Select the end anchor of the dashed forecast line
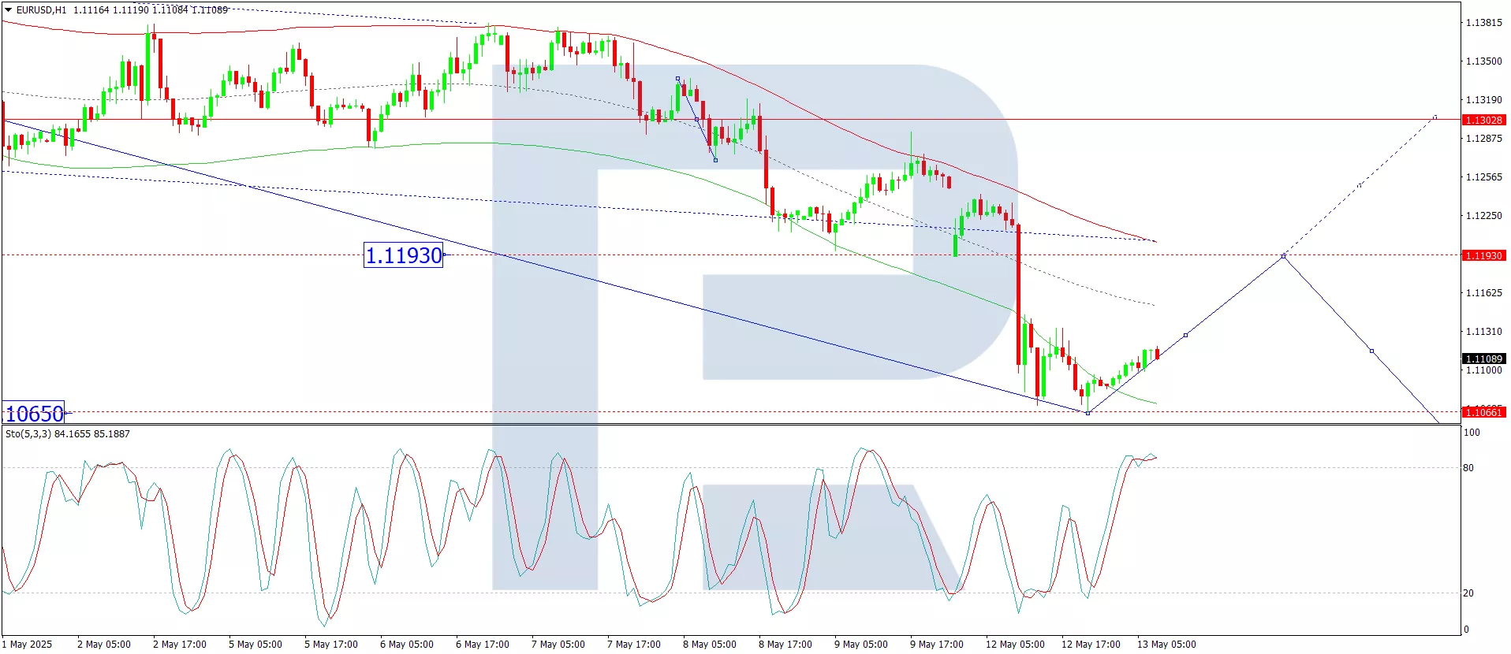The width and height of the screenshot is (1511, 654). (x=1435, y=117)
